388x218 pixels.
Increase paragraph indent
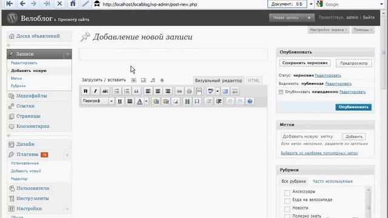click(x=219, y=101)
